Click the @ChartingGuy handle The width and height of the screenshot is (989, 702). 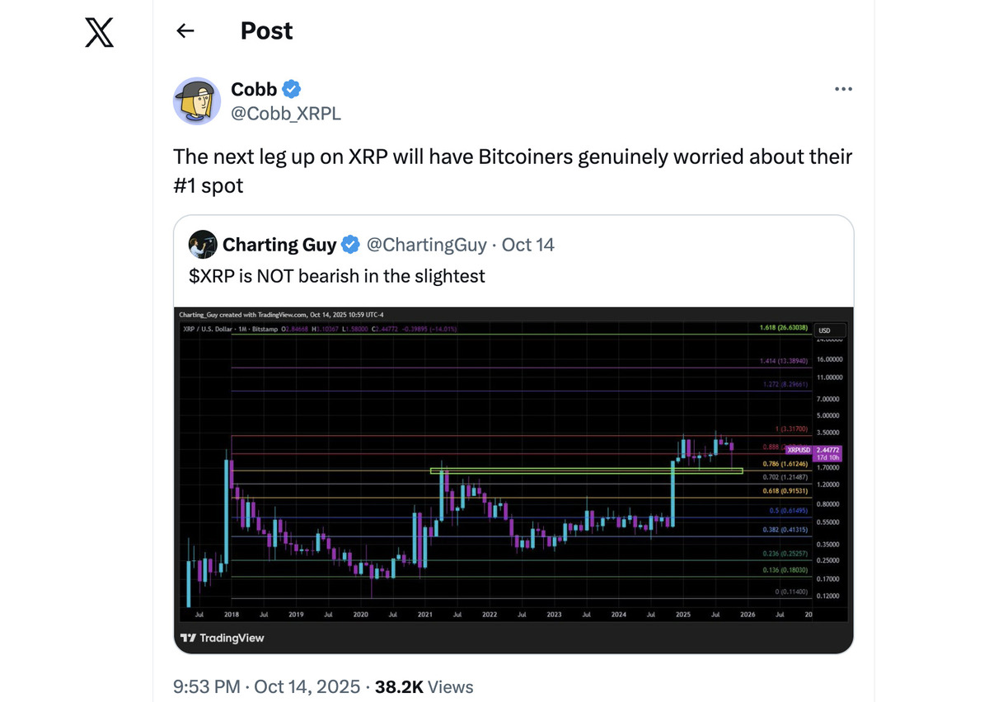click(x=427, y=245)
